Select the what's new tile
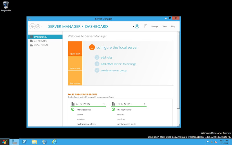Viewport: 232px width, 145px height. coord(75,63)
